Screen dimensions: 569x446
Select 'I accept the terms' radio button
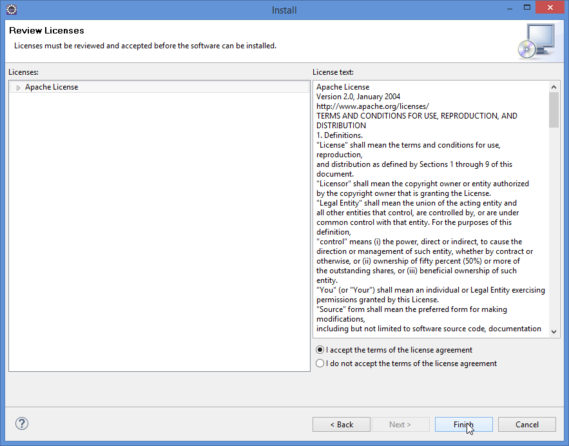[320, 350]
